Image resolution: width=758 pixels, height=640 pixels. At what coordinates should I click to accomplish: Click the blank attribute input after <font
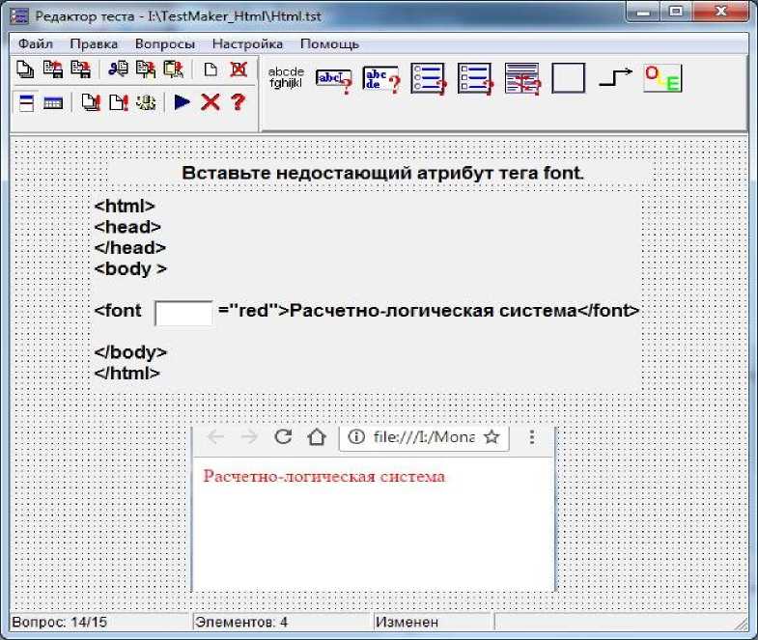[183, 313]
